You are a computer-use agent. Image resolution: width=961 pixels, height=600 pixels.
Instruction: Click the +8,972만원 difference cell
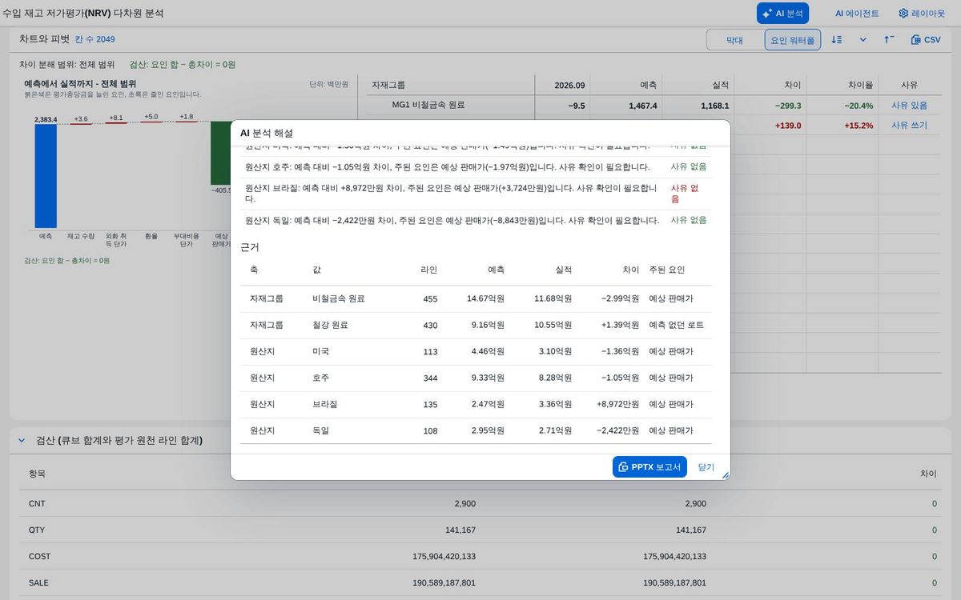[617, 404]
